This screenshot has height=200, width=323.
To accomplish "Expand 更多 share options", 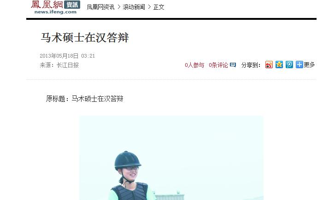I will pos(309,65).
